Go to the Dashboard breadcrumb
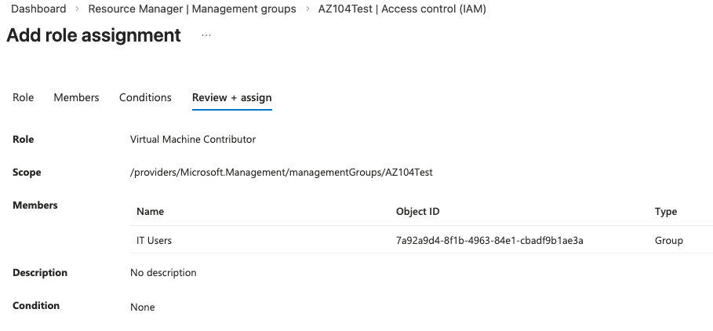 coord(38,9)
